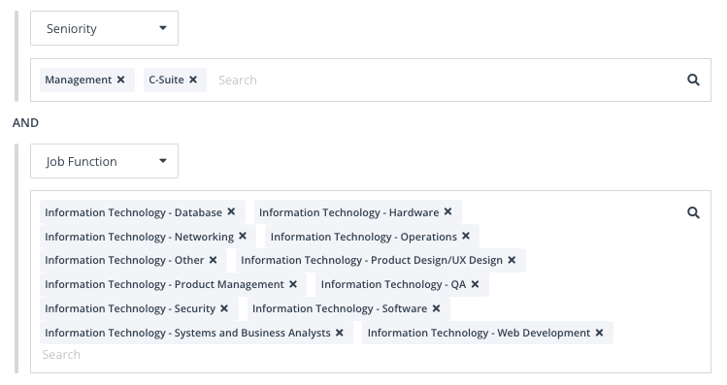Viewport: 727px width, 385px height.
Task: Click the AND operator label
Action: point(25,123)
